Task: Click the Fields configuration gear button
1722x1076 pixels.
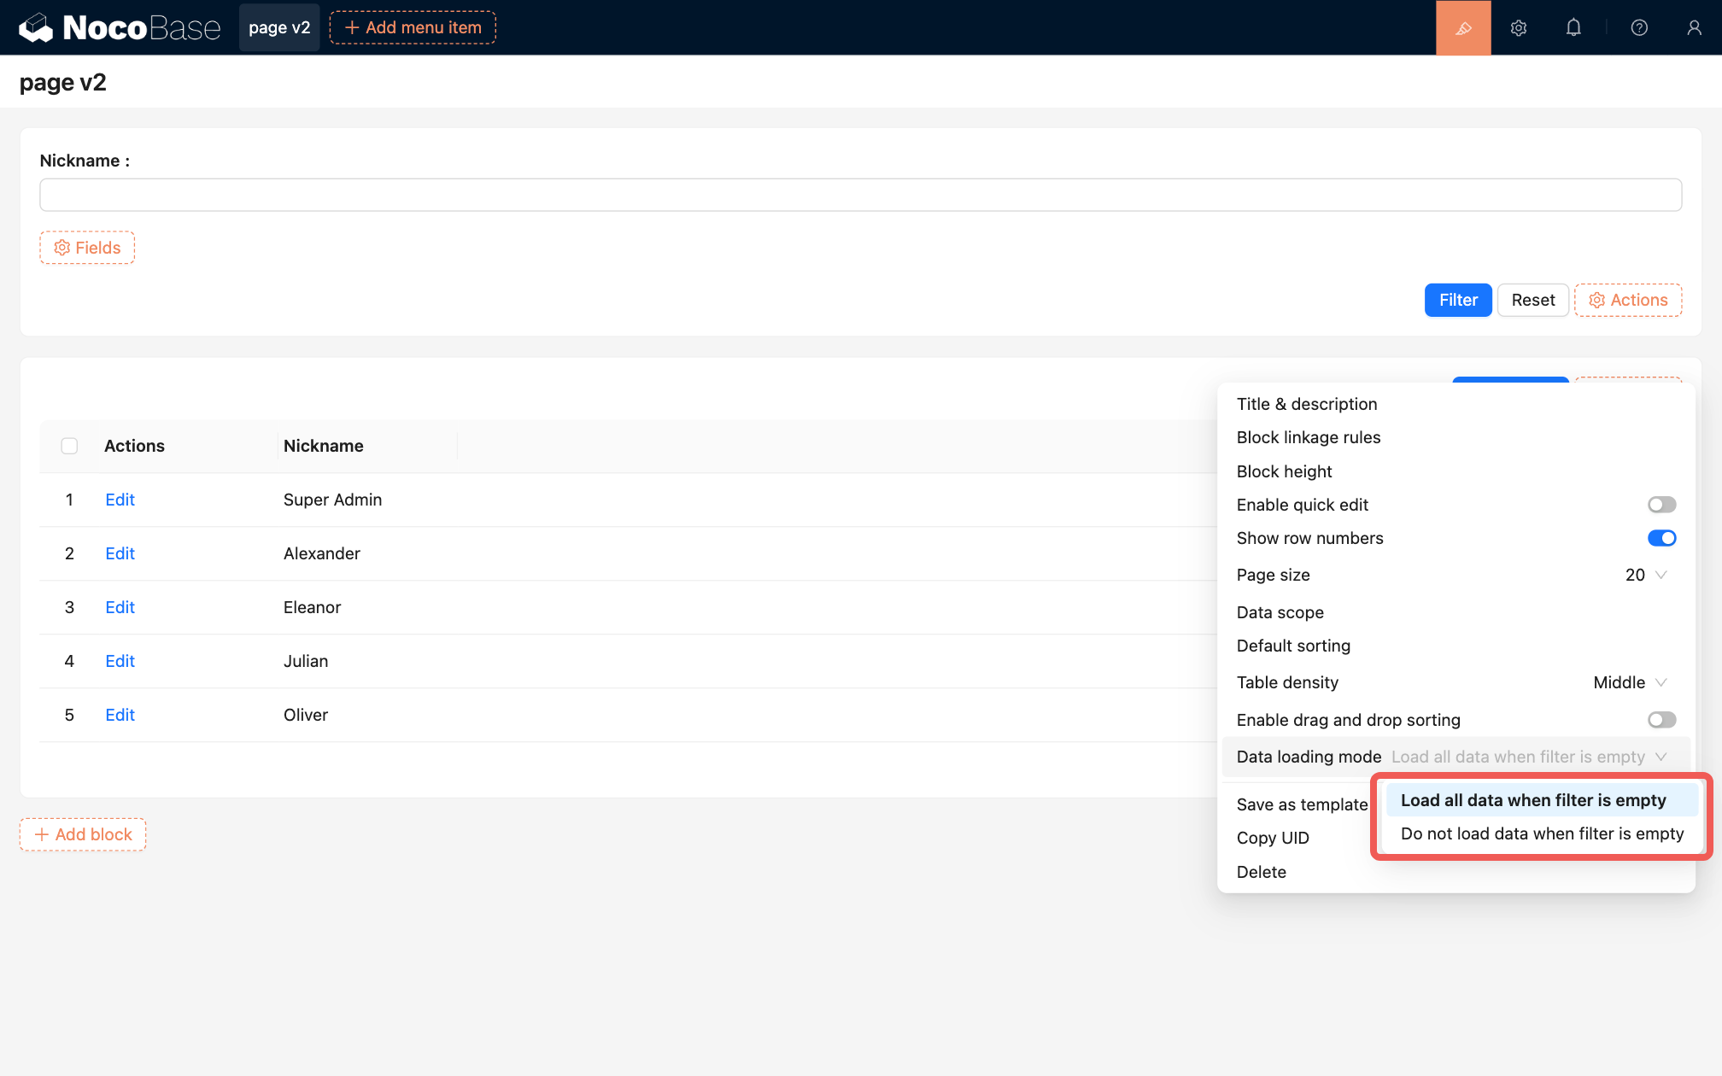Action: (87, 248)
